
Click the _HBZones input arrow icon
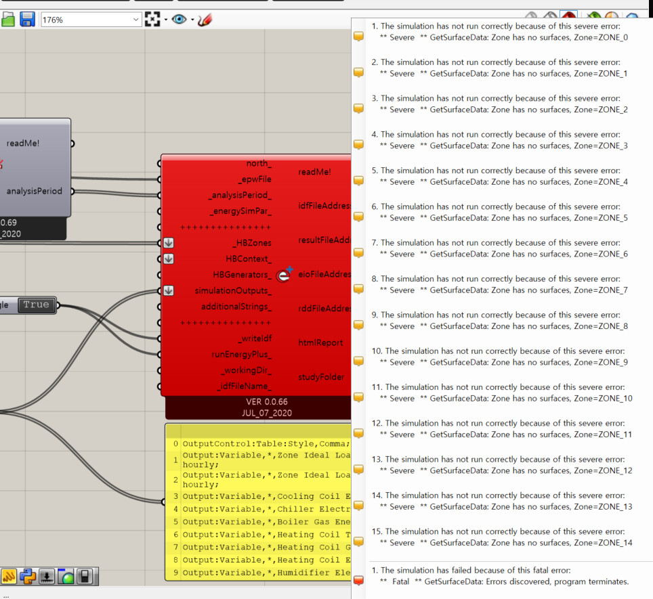pos(169,243)
